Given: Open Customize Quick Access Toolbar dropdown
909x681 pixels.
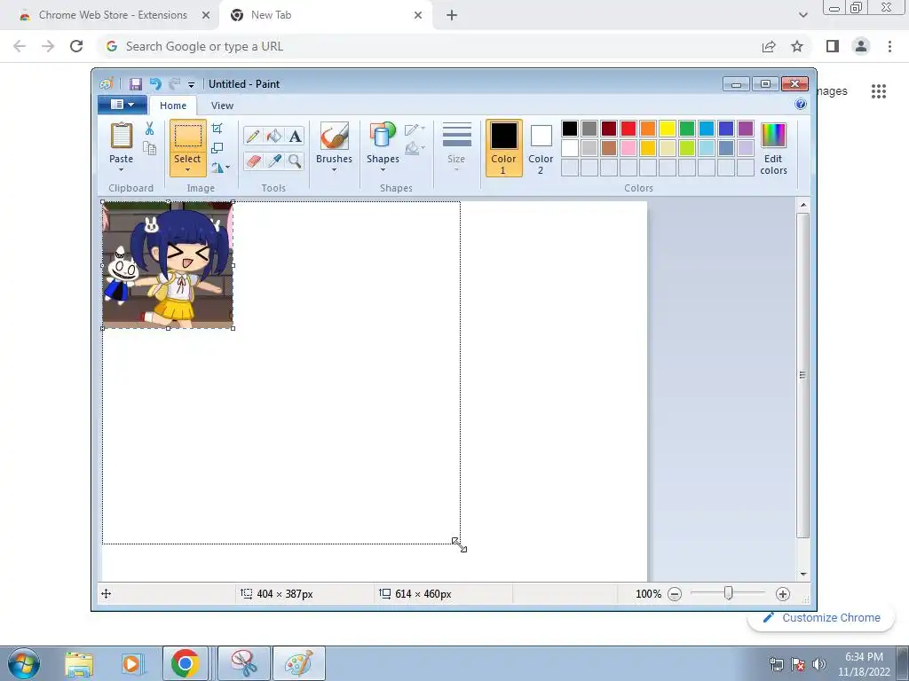Looking at the screenshot, I should 192,84.
